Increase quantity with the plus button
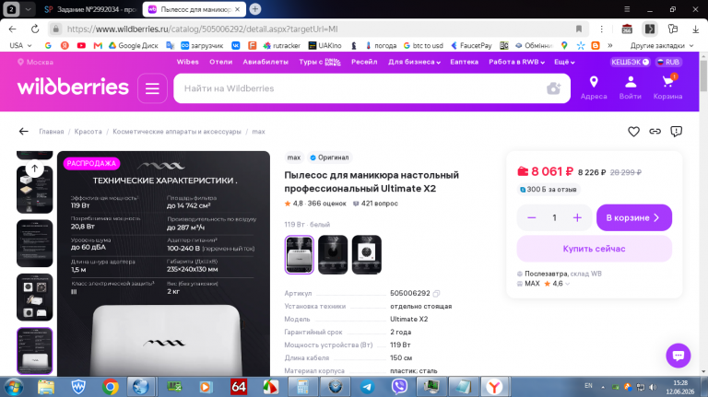This screenshot has height=397, width=708. pos(577,218)
